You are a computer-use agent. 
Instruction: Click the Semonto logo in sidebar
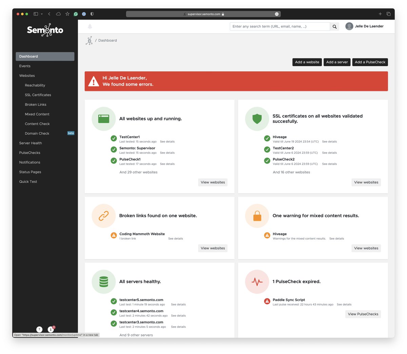[45, 30]
